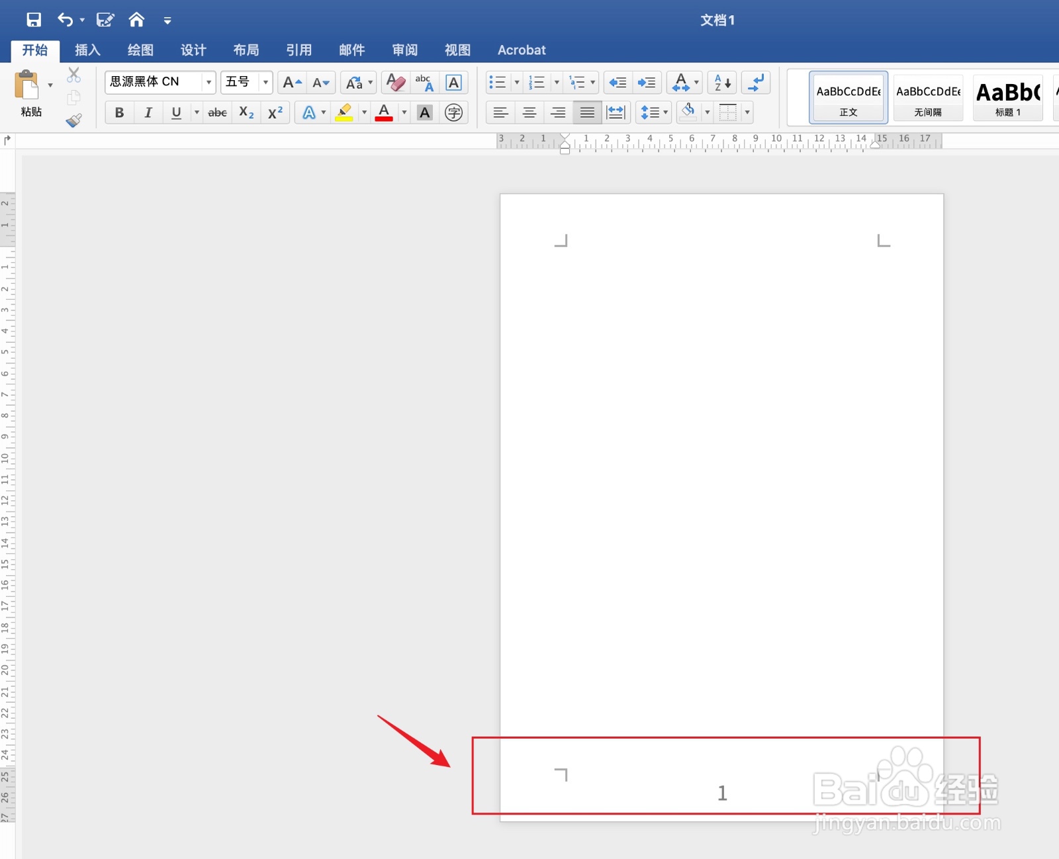Clear all formatting with eraser icon

395,83
